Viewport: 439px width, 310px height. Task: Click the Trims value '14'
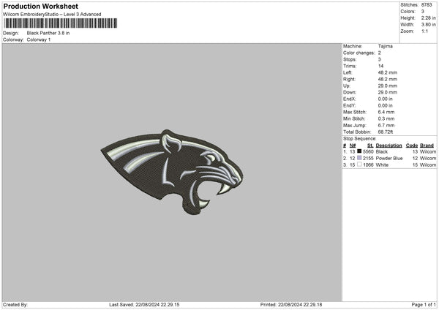[380, 66]
